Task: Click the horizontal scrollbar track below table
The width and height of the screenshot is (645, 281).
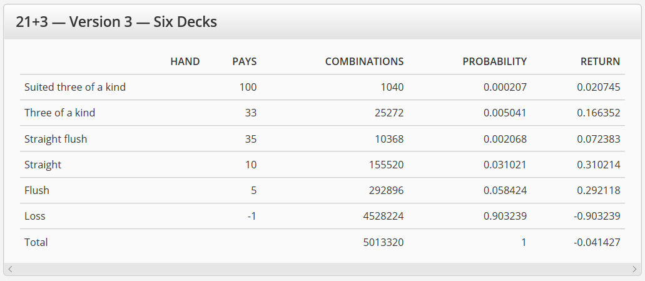Action: pos(323,269)
